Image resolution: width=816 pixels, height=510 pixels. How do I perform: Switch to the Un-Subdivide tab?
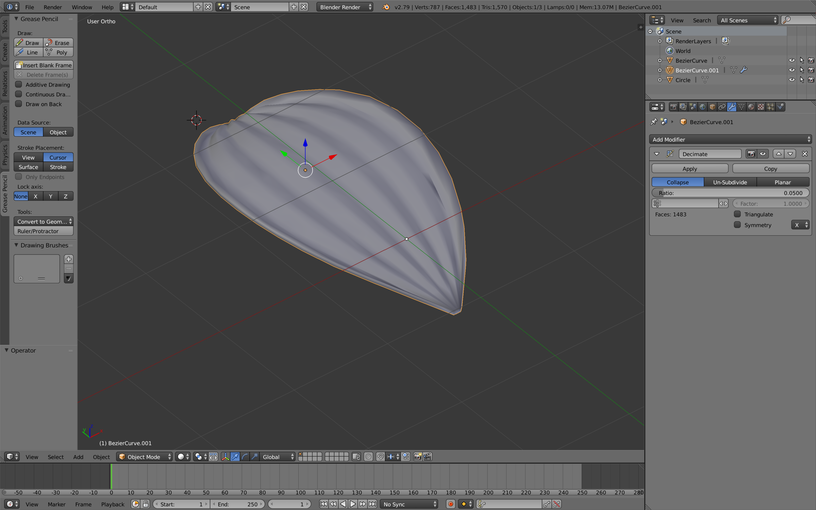pos(730,182)
